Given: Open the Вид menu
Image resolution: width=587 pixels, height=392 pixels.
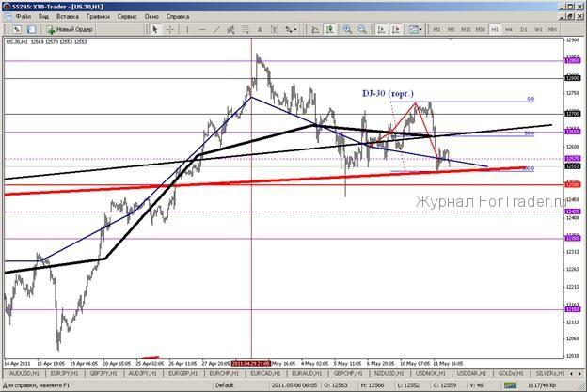Looking at the screenshot, I should 43,17.
